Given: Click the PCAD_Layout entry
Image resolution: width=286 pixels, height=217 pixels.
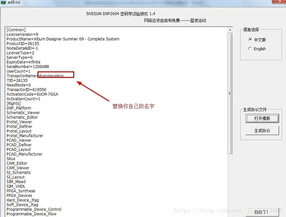Looking at the screenshot, I should (19, 149).
